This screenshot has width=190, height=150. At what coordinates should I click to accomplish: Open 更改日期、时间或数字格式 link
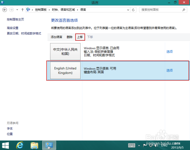pos(24,34)
